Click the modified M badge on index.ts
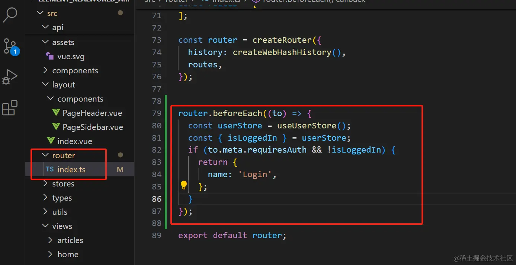Image resolution: width=516 pixels, height=265 pixels. tap(120, 169)
